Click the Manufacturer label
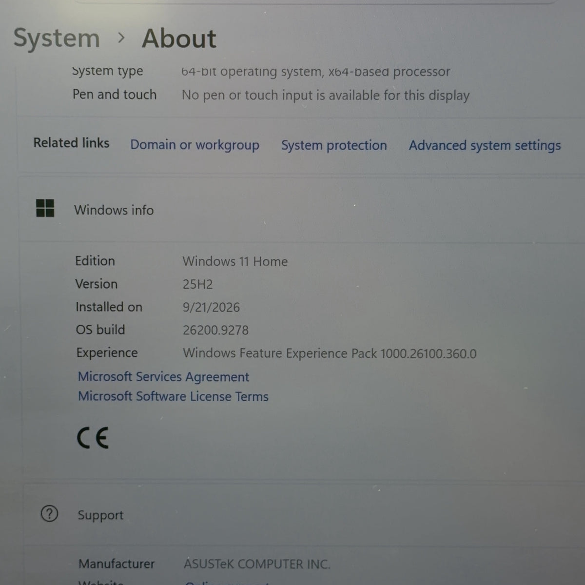 coord(117,564)
